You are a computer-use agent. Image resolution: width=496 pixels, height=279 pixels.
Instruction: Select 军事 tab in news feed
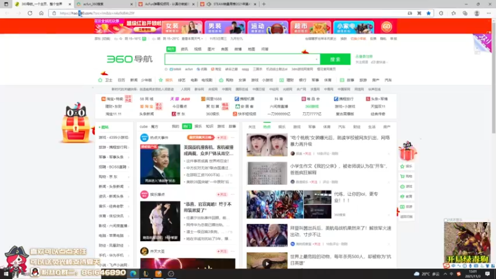(x=312, y=127)
